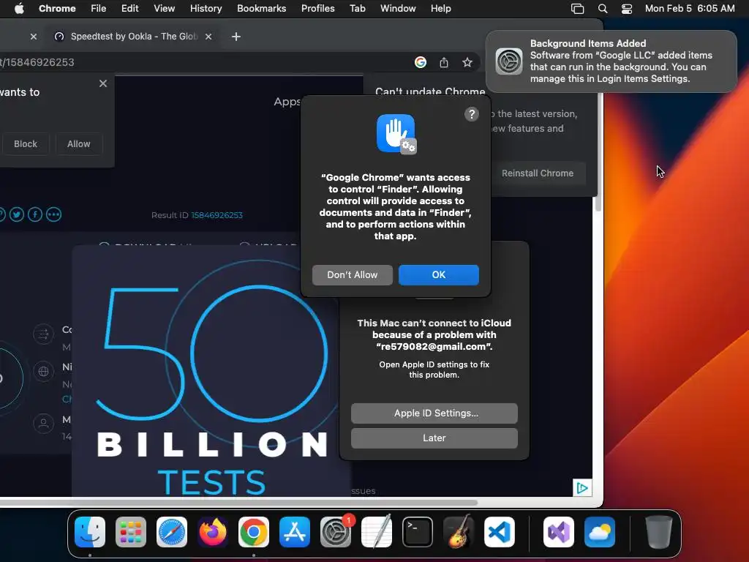Click the menu bar date and time

pos(690,9)
